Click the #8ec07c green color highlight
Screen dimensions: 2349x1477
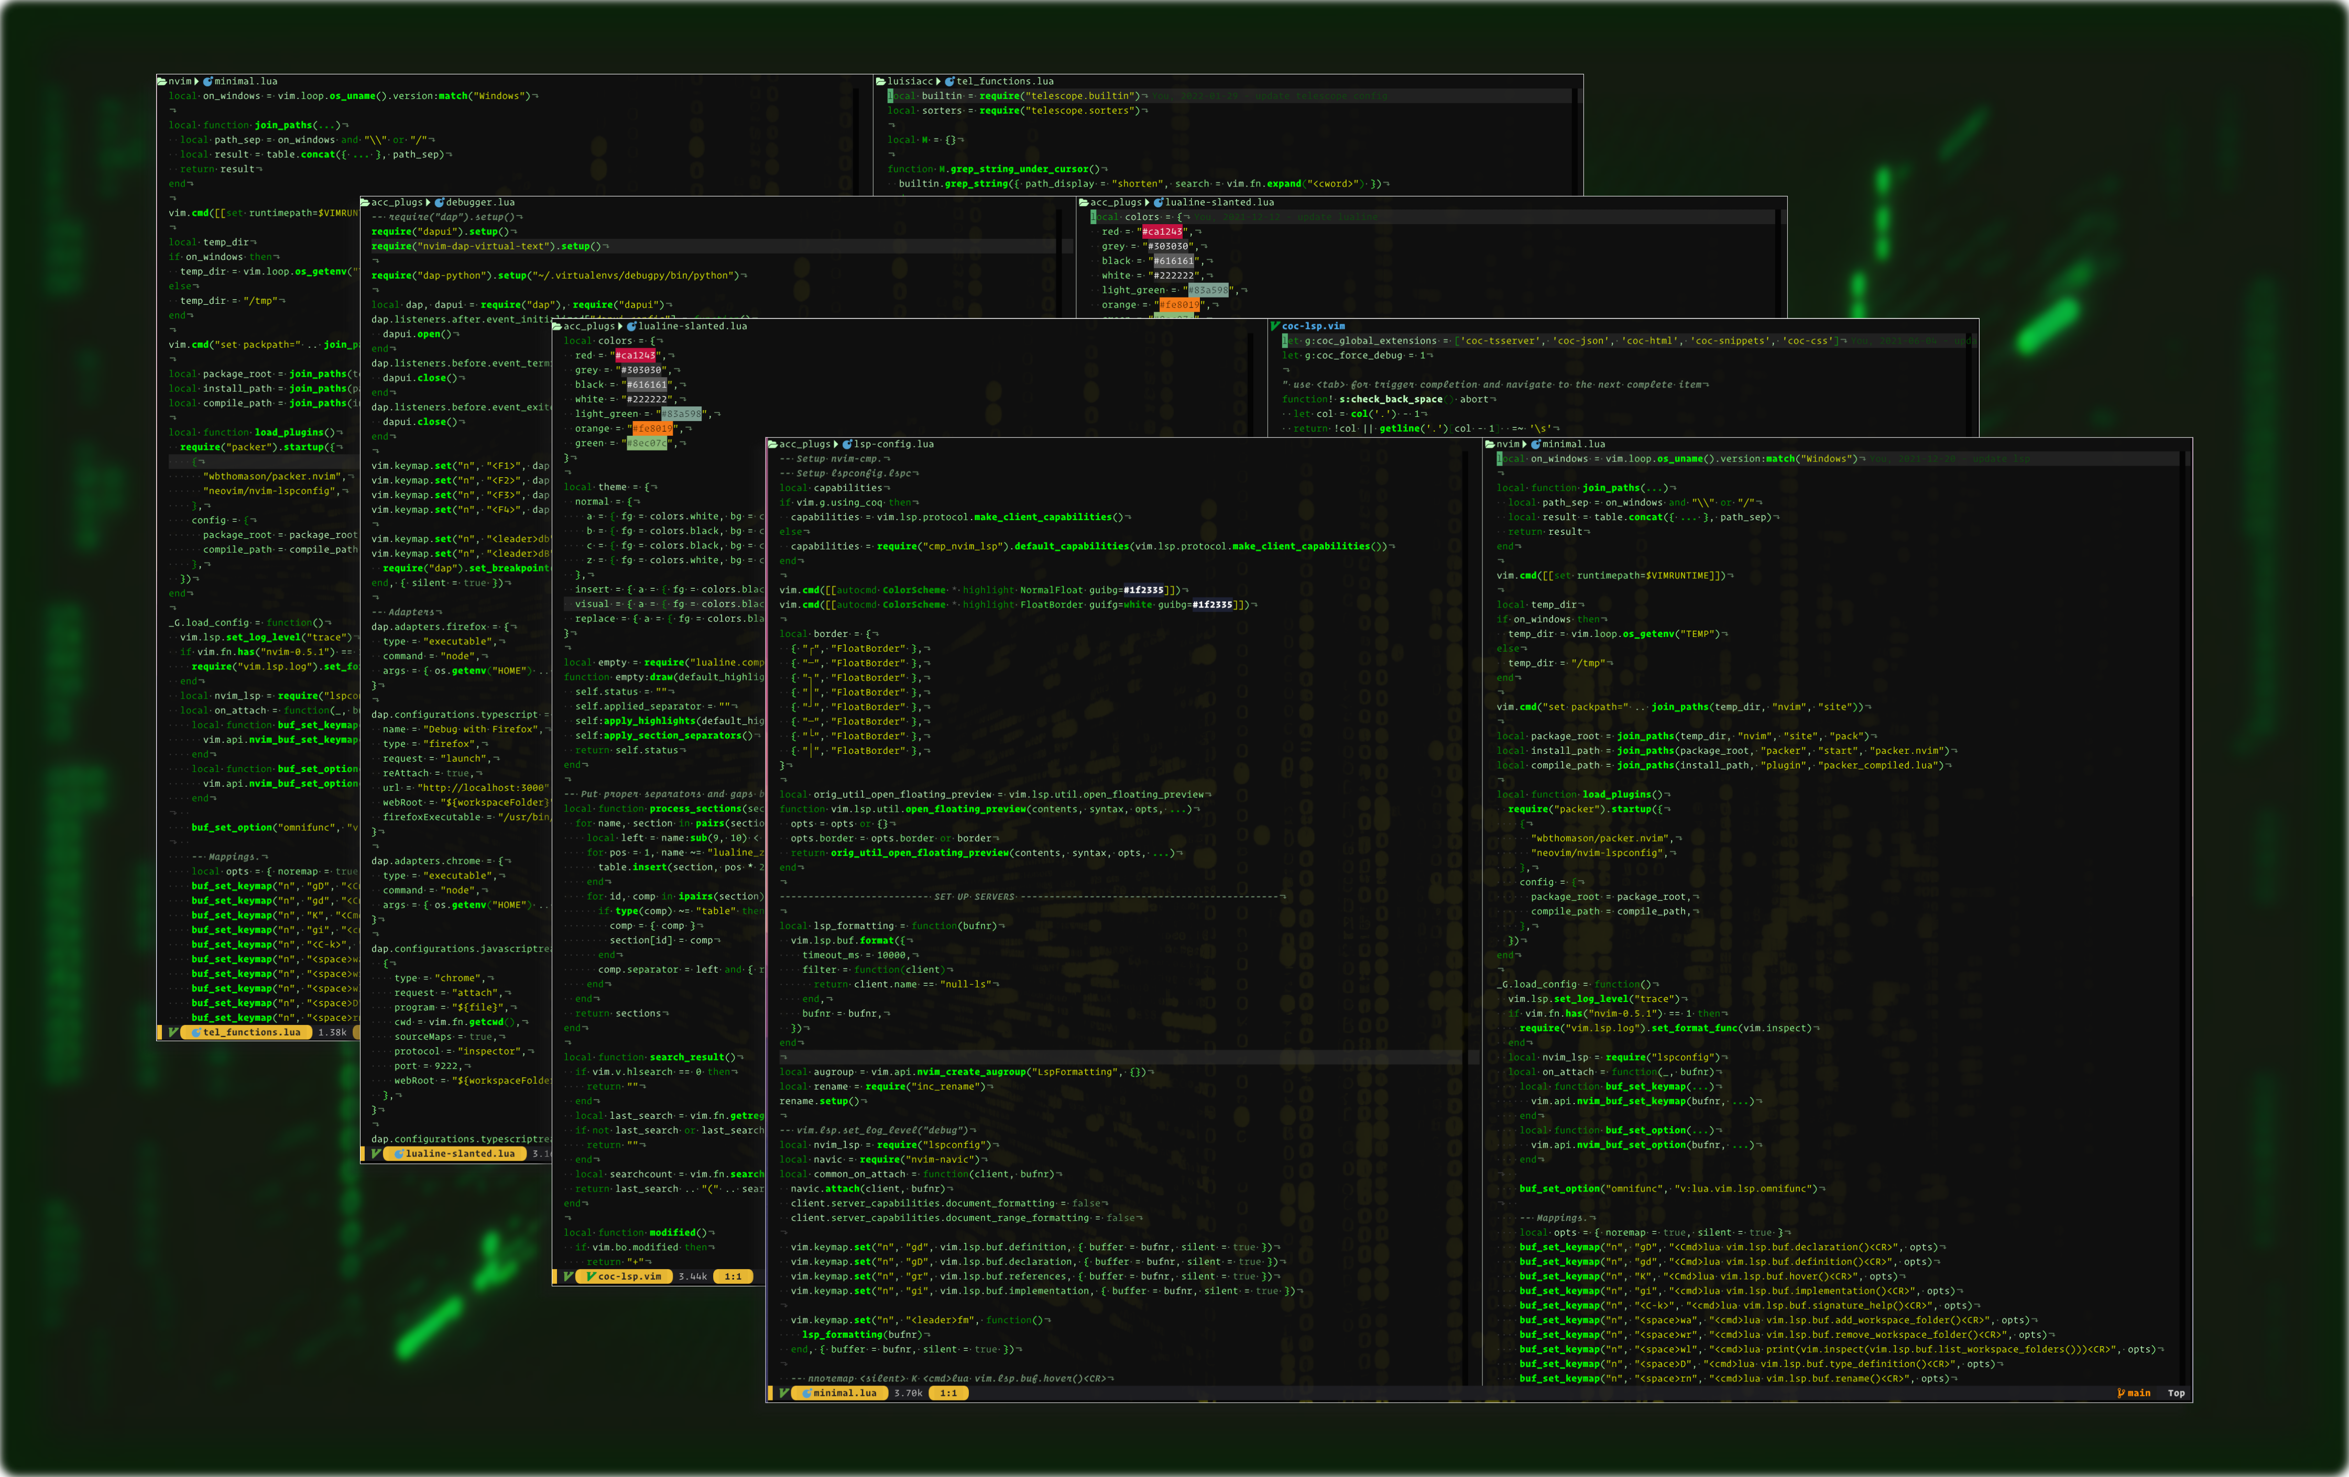tap(647, 444)
